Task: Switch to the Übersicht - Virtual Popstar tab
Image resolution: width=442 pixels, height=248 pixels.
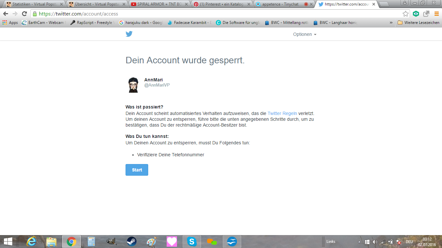Action: (x=96, y=4)
